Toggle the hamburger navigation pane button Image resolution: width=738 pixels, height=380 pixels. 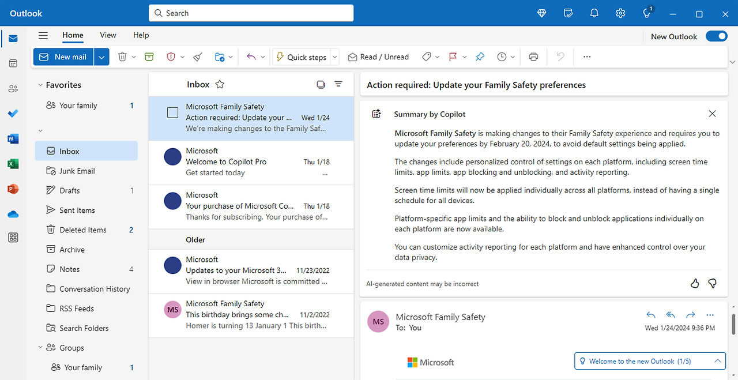pyautogui.click(x=43, y=35)
